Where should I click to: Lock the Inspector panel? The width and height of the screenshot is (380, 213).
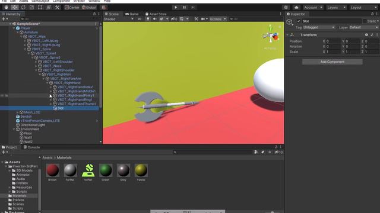pos(372,14)
